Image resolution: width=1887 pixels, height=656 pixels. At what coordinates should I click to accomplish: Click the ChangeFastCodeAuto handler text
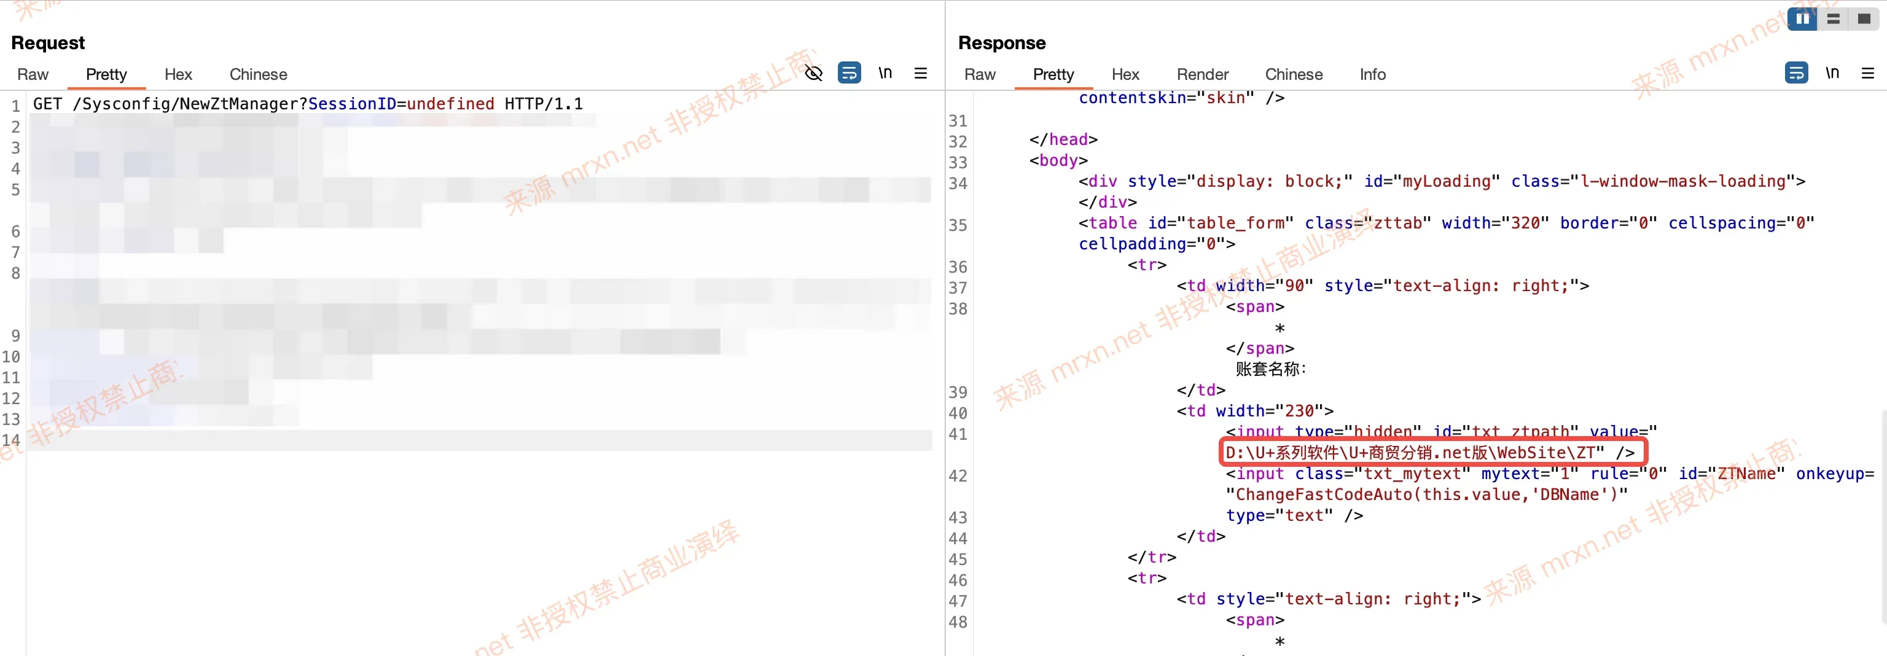point(1427,494)
